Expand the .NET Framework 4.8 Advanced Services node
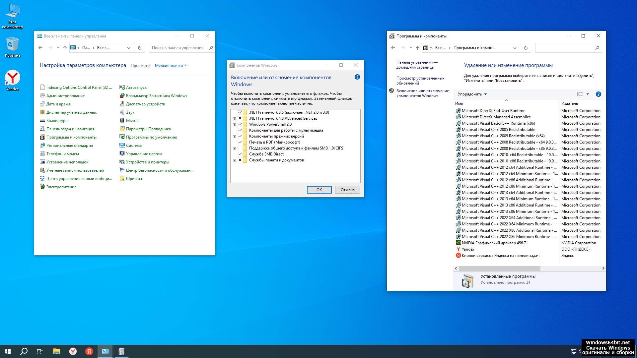Screen dimensions: 637x358 (234, 119)
